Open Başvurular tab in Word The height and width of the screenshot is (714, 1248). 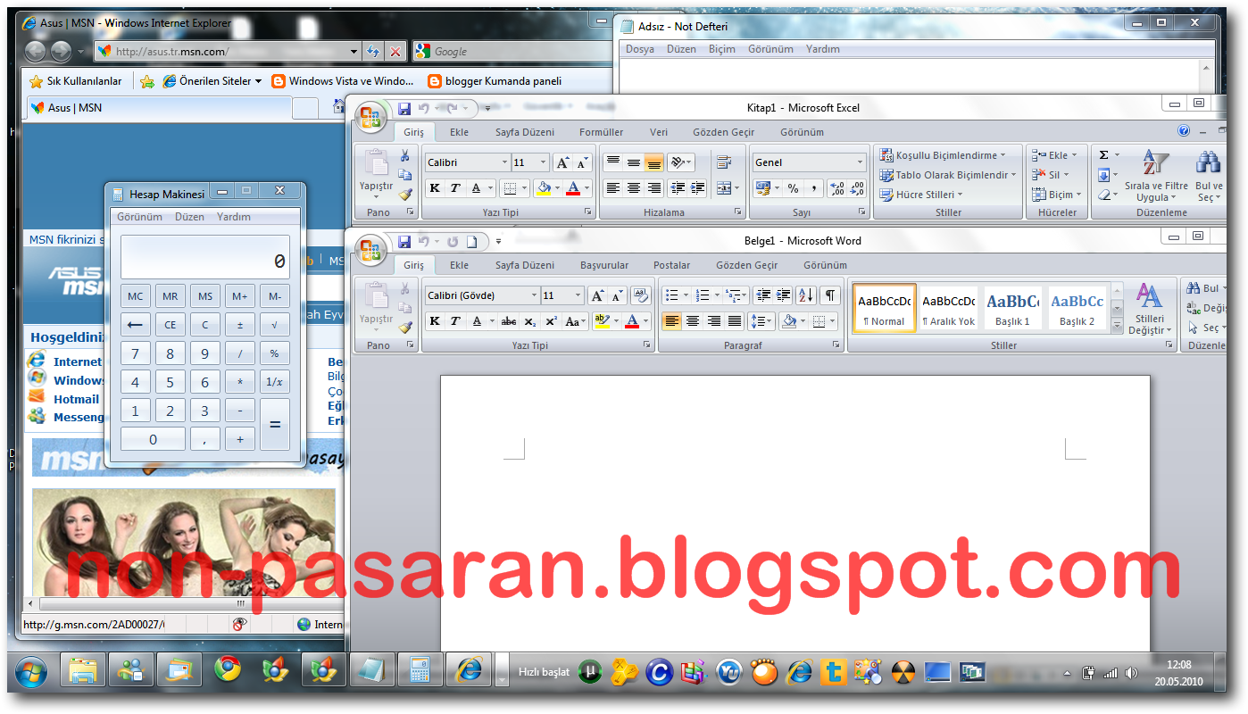point(604,265)
